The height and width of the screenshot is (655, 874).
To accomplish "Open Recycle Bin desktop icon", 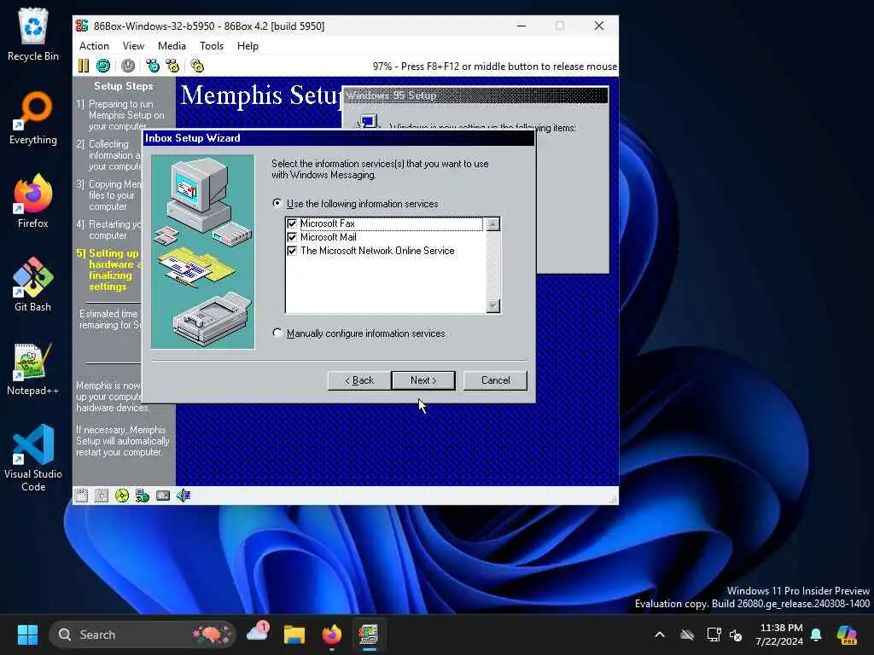I will tap(33, 34).
